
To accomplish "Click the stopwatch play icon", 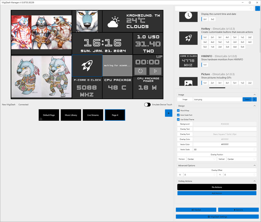I will pyautogui.click(x=155, y=71).
